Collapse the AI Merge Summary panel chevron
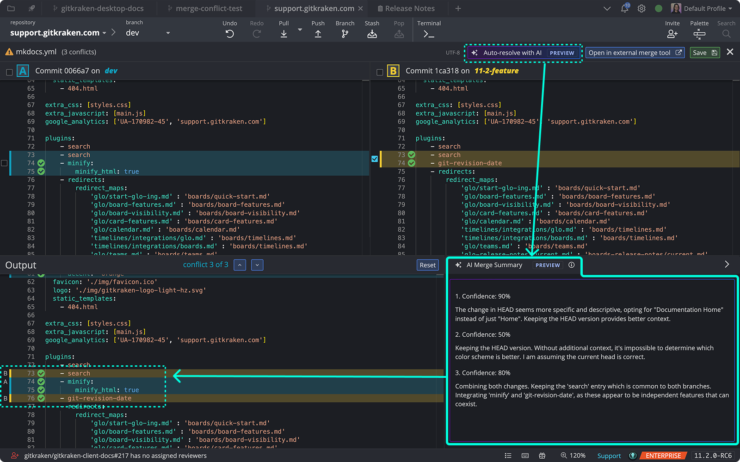The width and height of the screenshot is (740, 462). tap(727, 264)
